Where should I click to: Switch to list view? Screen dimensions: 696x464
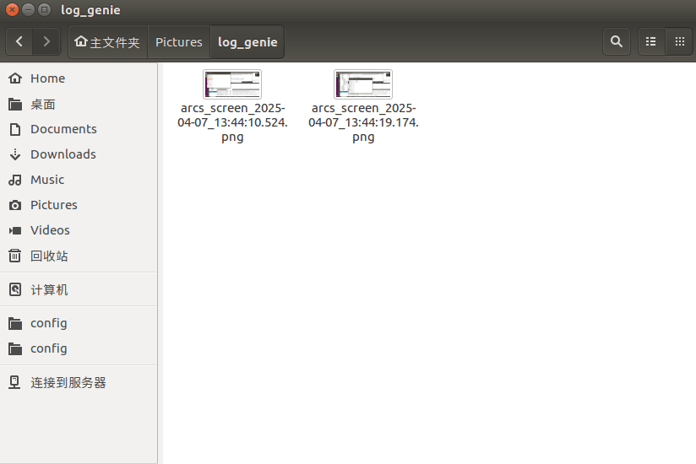click(651, 41)
